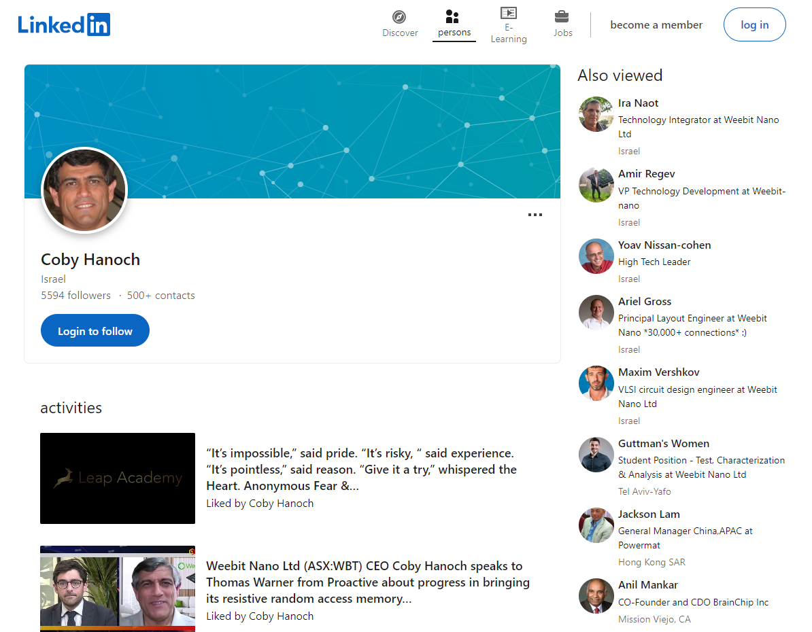
Task: Open Anil Mankar's avatar photo
Action: (596, 596)
